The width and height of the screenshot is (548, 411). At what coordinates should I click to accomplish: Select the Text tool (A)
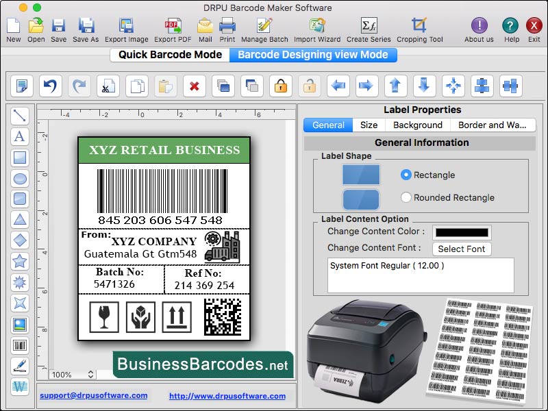[20, 136]
